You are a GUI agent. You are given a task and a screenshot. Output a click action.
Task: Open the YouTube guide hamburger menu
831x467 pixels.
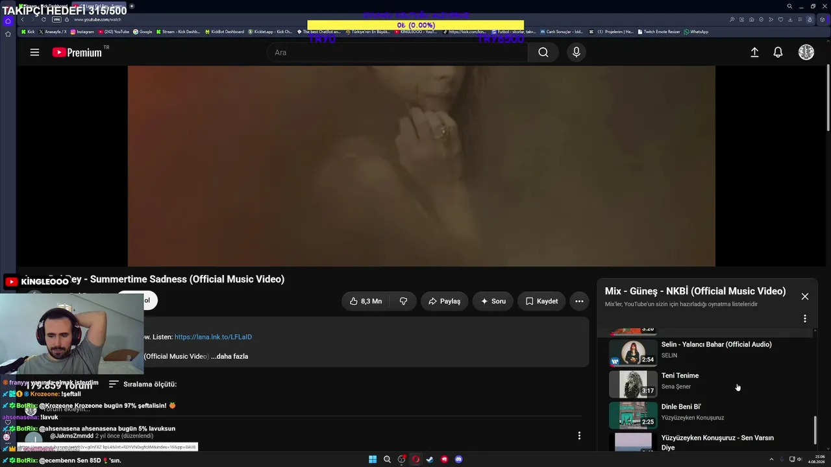coord(34,53)
